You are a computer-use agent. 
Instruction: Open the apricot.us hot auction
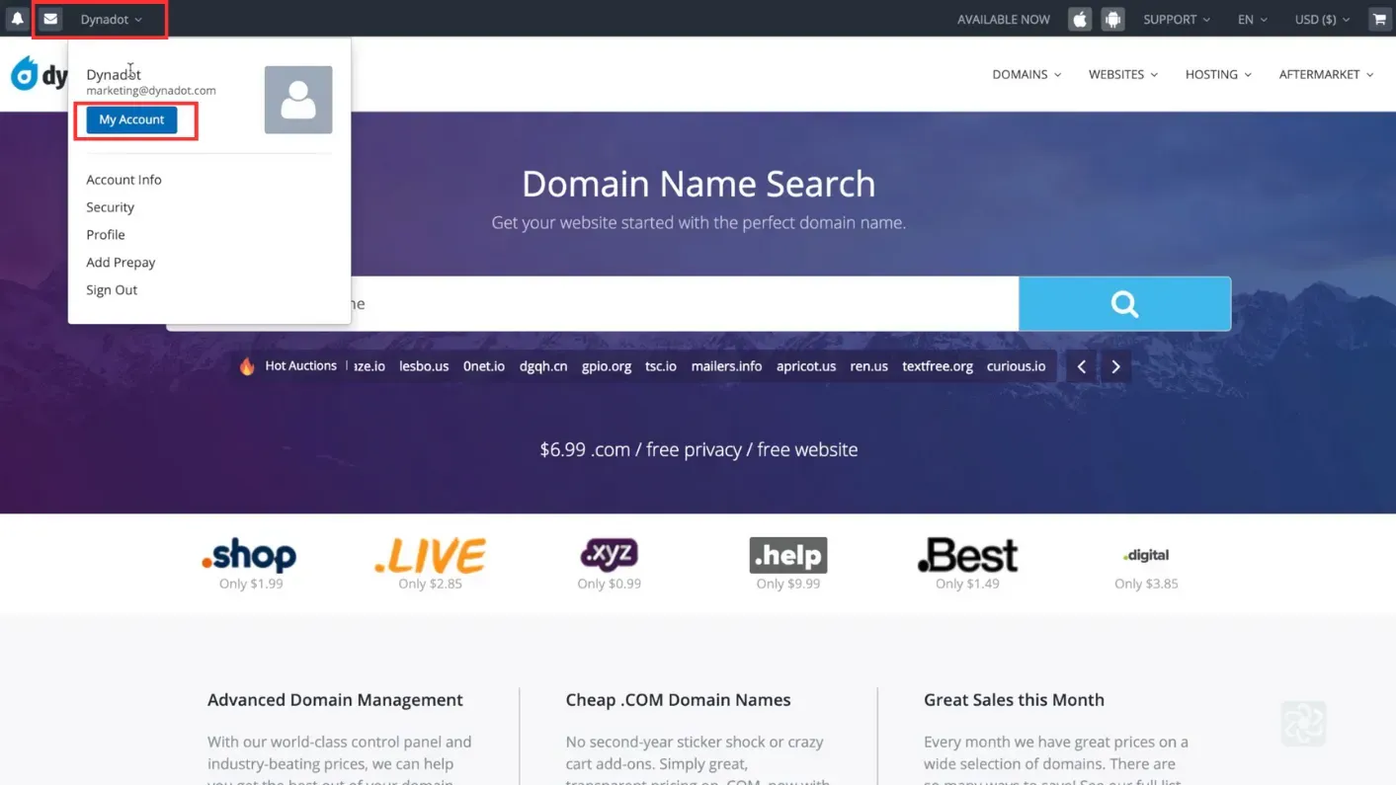[806, 366]
